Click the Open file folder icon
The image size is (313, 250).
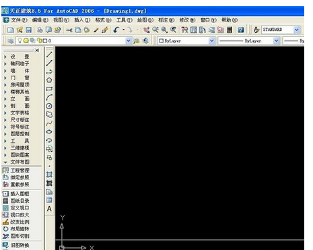[x=20, y=30]
